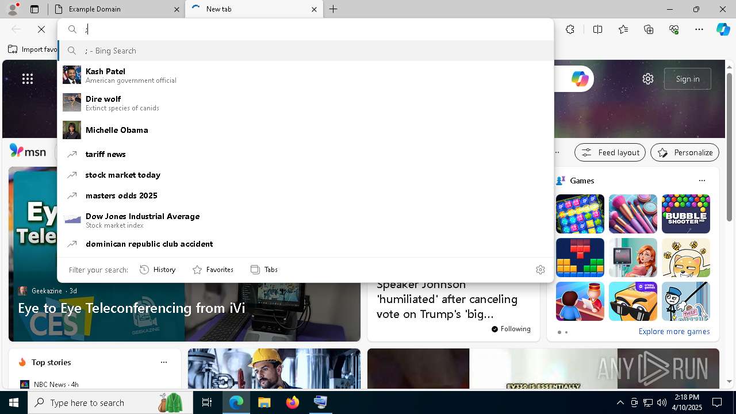Open the Feed layout options

click(610, 152)
